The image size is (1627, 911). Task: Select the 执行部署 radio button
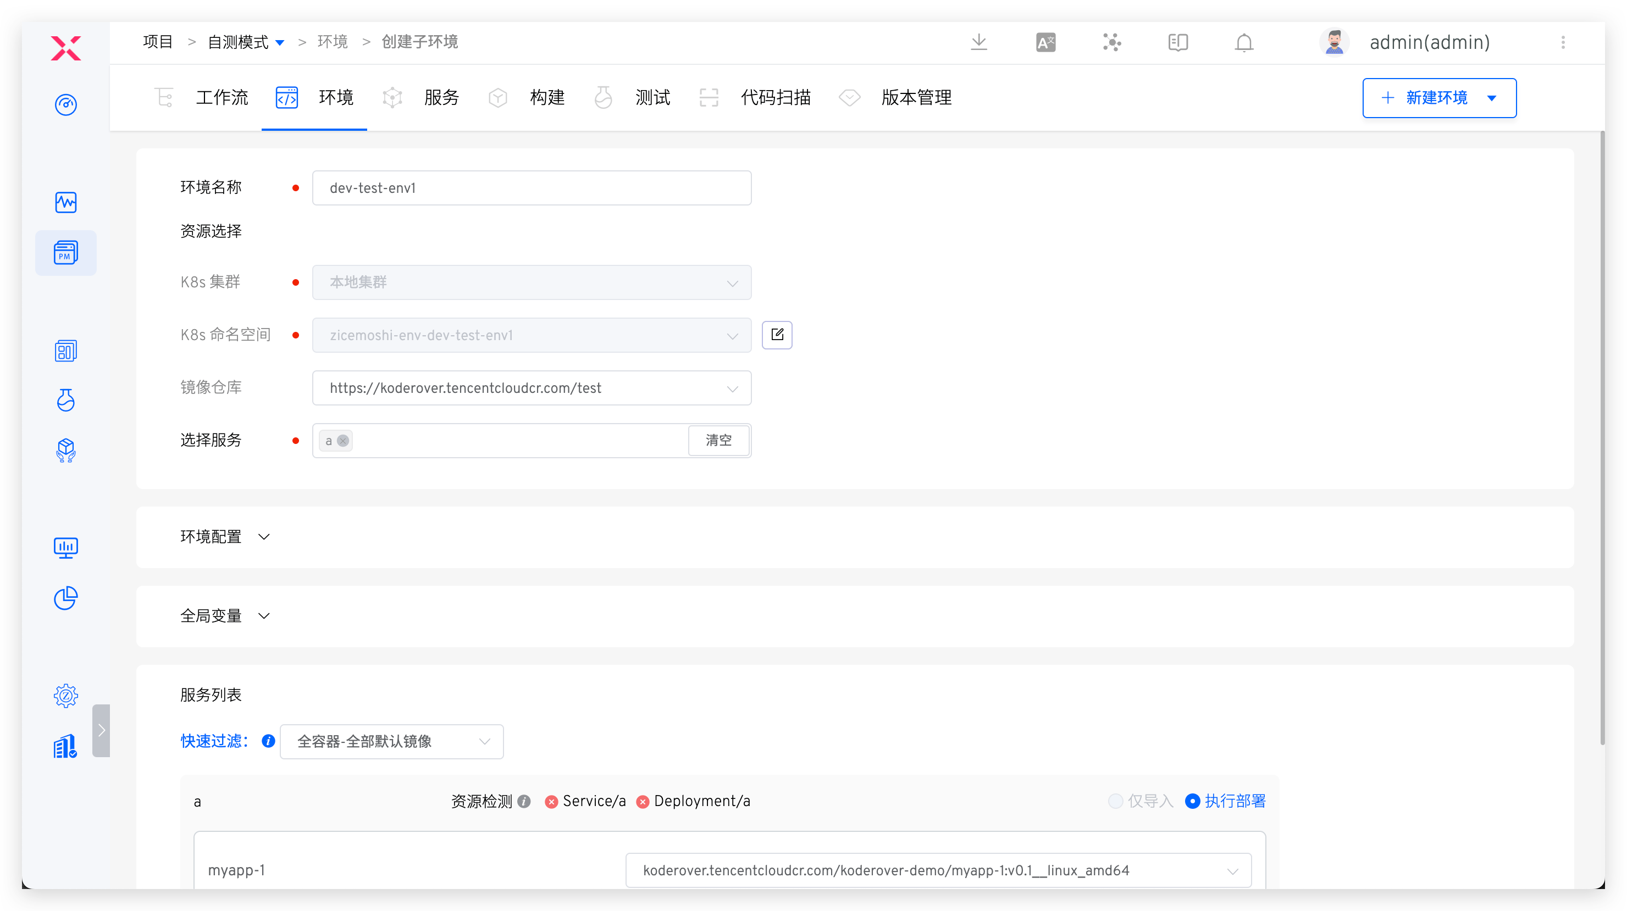(1192, 801)
